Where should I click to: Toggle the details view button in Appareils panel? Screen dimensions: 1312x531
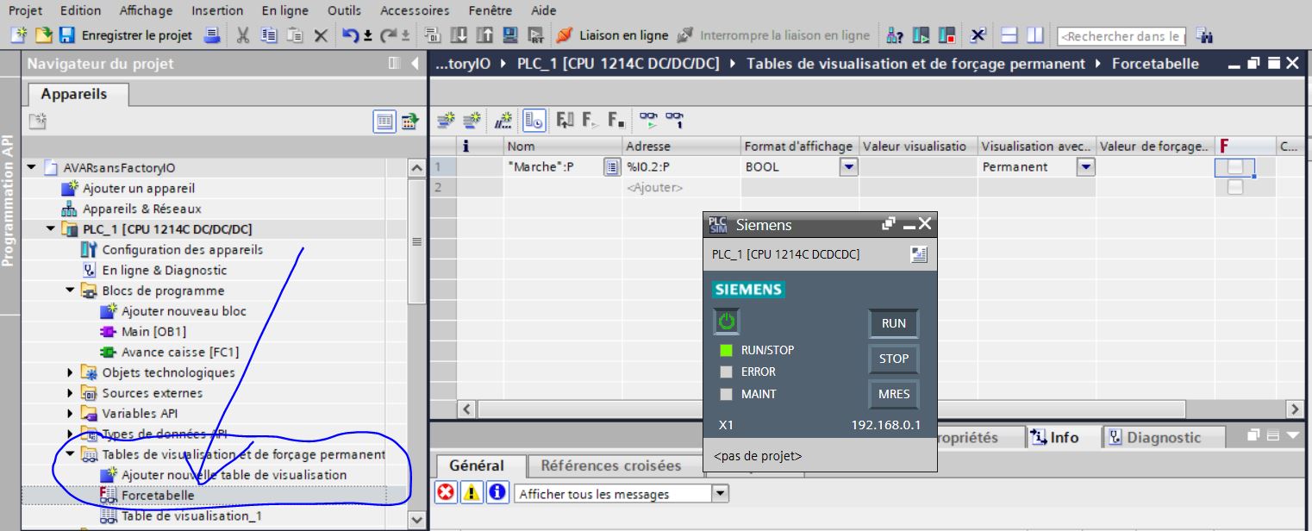[x=384, y=122]
